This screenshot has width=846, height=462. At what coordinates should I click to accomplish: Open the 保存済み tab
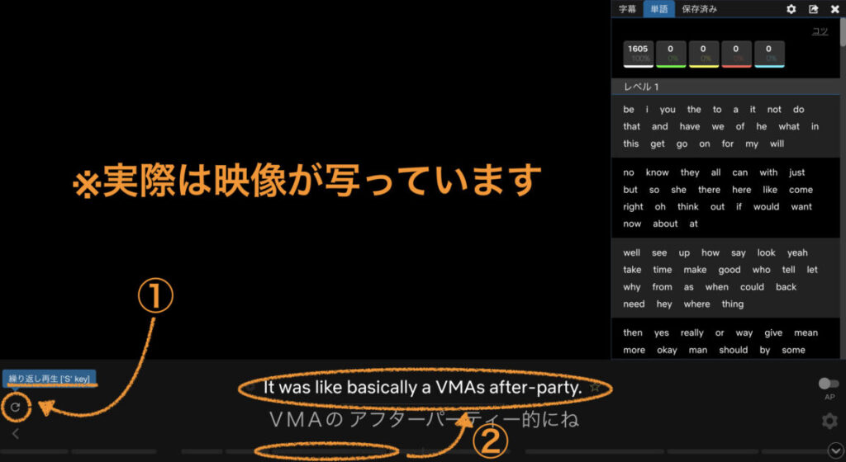pos(699,9)
